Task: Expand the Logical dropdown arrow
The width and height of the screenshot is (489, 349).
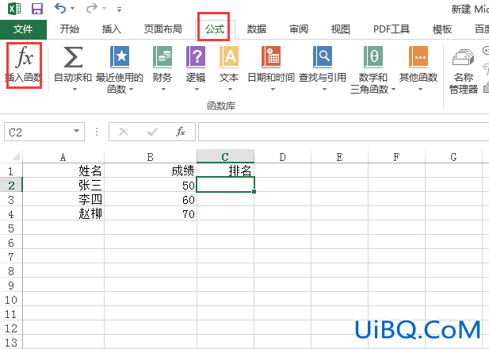Action: (197, 90)
